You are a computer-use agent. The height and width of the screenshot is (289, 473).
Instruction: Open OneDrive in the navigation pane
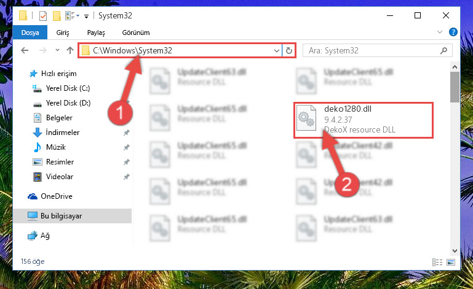click(57, 196)
